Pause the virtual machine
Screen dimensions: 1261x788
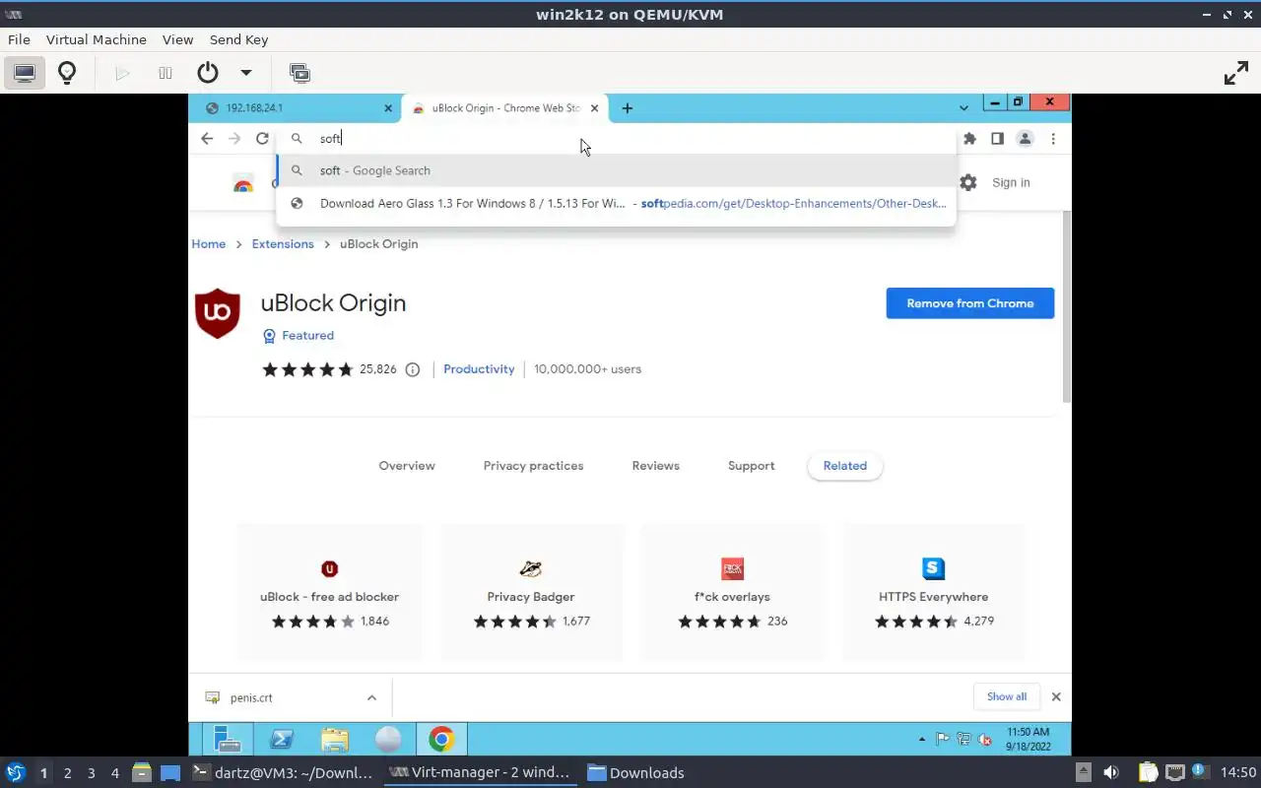[166, 73]
